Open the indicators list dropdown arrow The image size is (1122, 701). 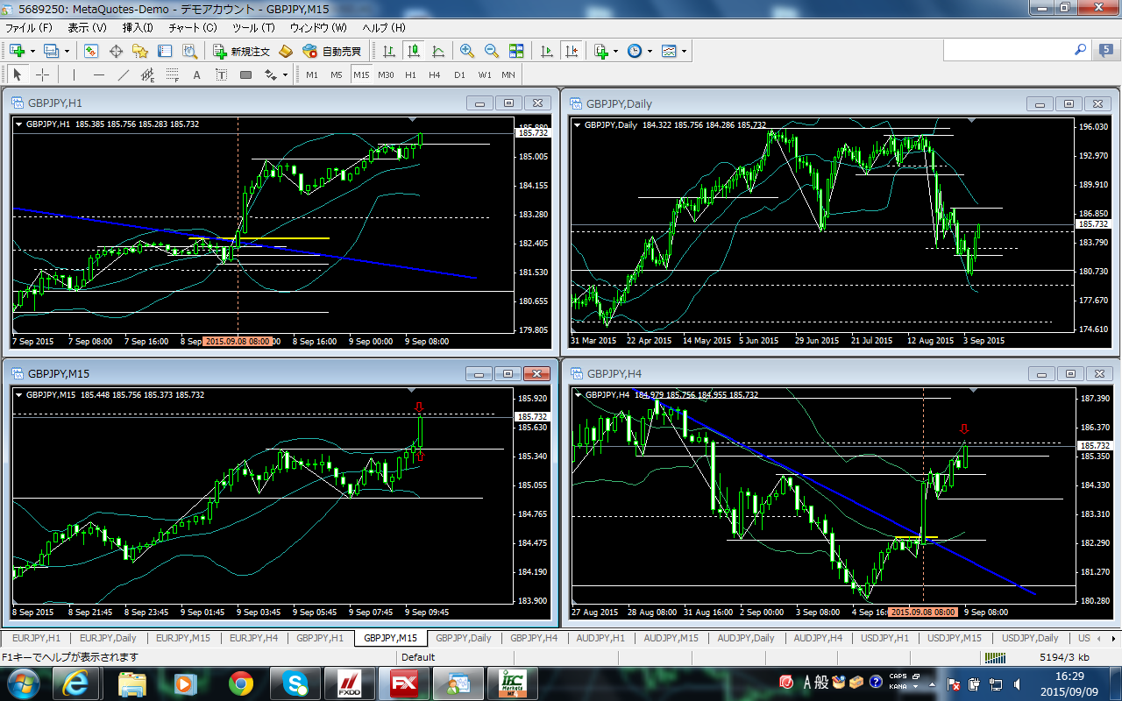pos(616,52)
